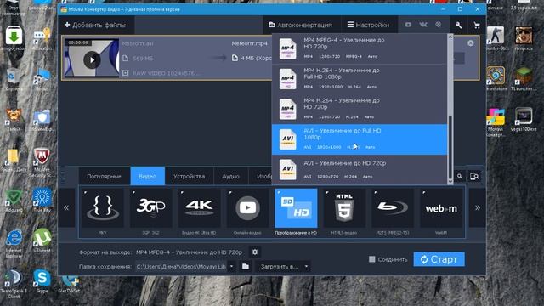Open conversion settings gear next to output format
Image resolution: width=544 pixels, height=306 pixels.
[255, 252]
